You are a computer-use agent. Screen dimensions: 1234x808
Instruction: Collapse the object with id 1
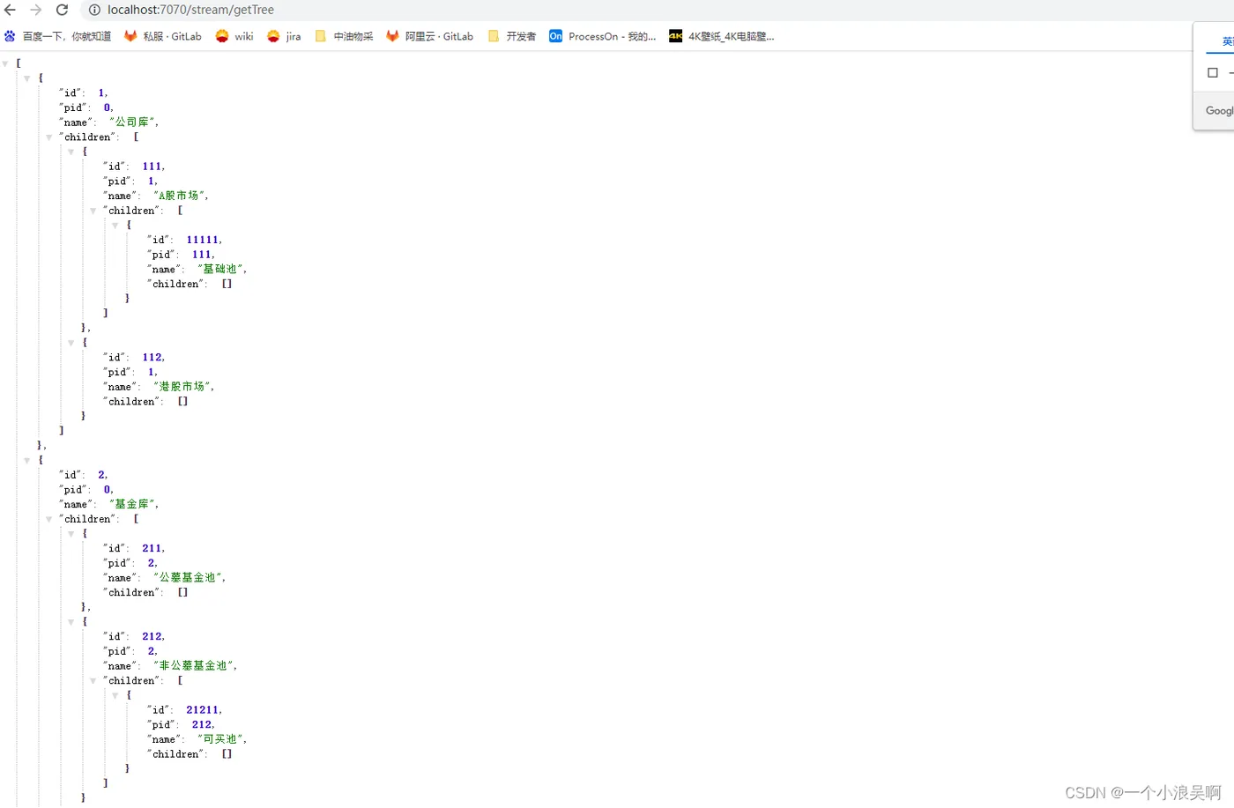pyautogui.click(x=27, y=78)
